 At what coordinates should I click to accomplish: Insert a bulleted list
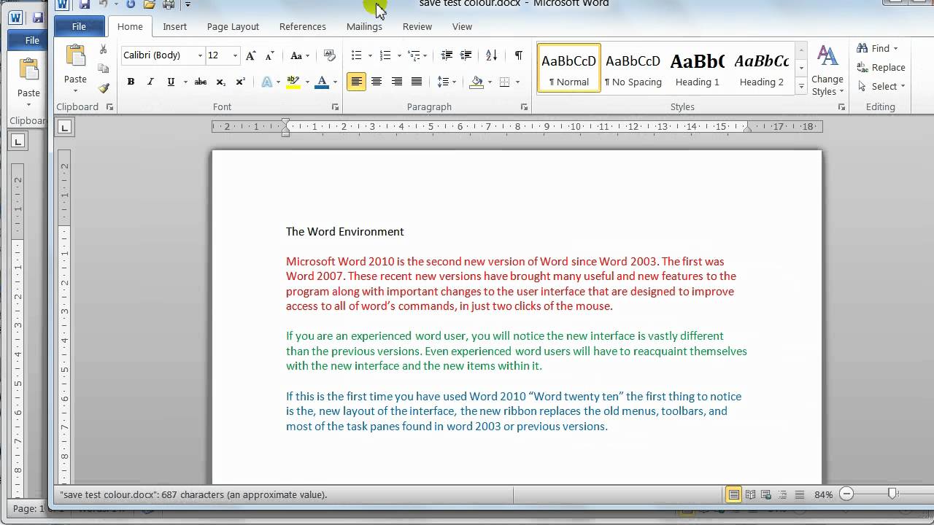tap(356, 55)
